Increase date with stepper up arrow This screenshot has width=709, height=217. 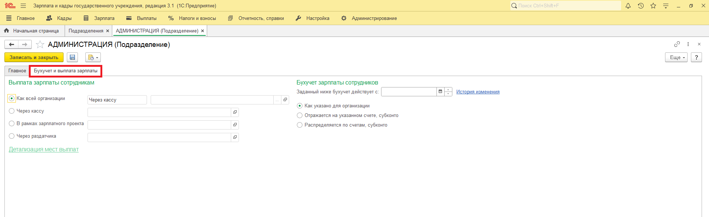(448, 90)
